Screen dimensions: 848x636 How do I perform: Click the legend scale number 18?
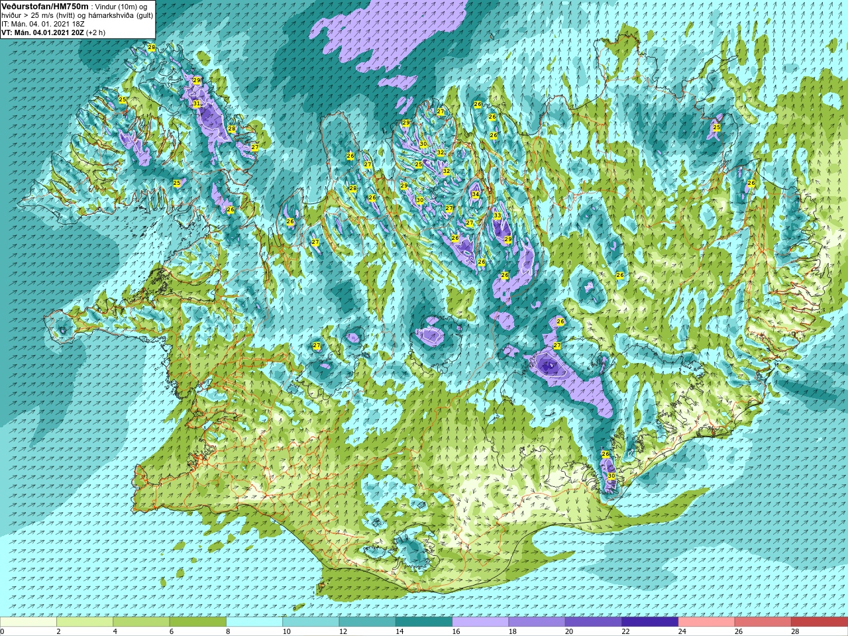(512, 631)
